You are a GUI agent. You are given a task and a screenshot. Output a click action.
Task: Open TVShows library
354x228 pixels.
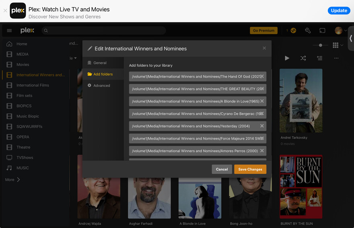(x=25, y=158)
